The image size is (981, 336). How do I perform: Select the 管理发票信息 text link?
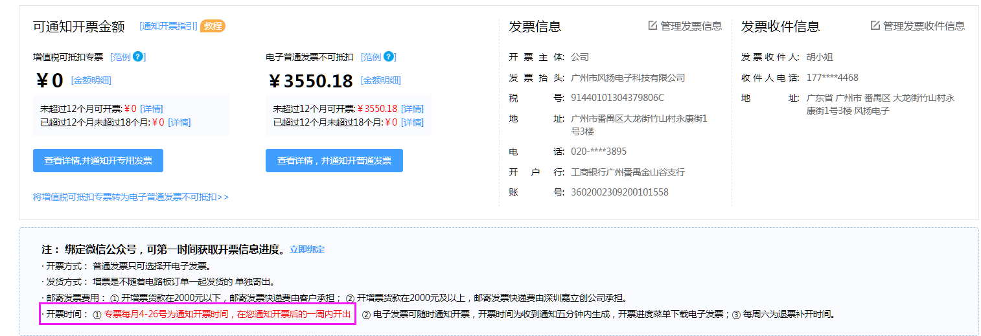691,26
